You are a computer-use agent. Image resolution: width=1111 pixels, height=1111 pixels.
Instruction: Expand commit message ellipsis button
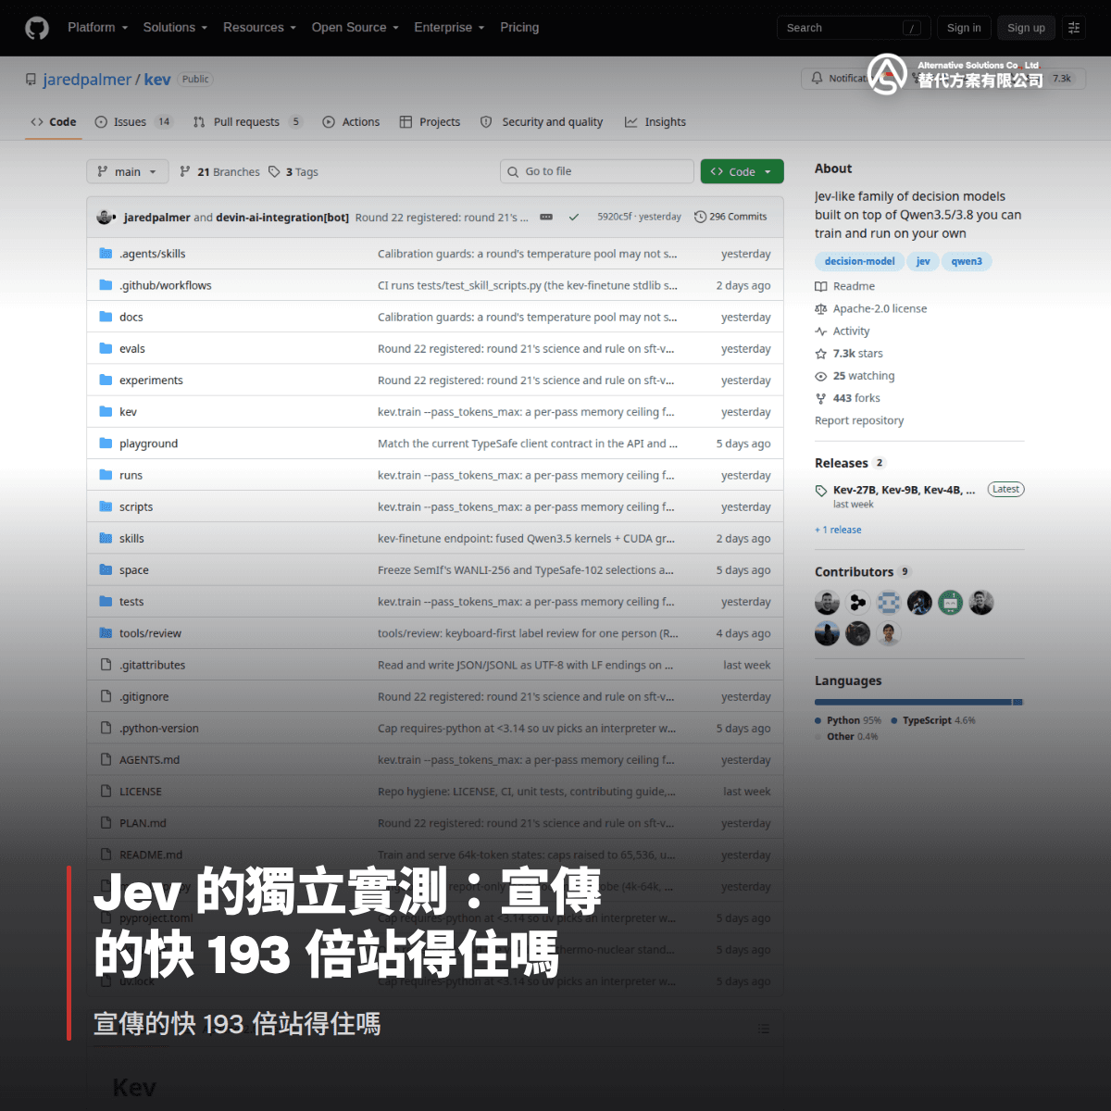tap(546, 217)
